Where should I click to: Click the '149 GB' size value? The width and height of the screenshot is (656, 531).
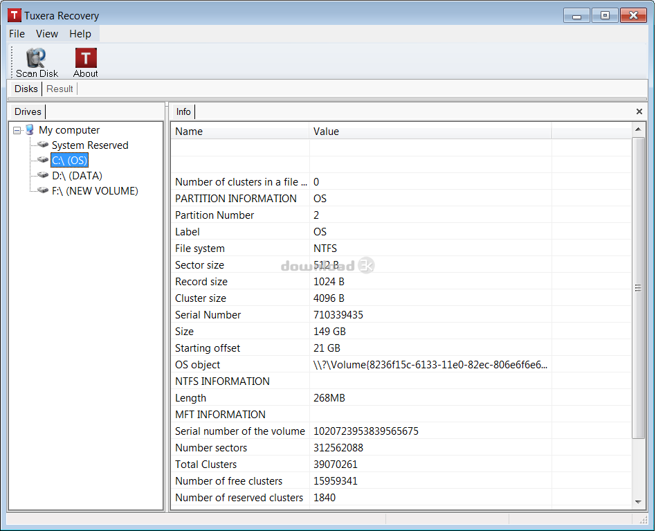pyautogui.click(x=329, y=332)
